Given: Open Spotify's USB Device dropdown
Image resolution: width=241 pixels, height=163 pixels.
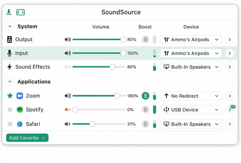Looking at the screenshot, I should [191, 110].
